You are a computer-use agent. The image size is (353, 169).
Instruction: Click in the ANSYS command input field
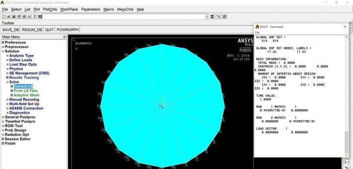[124, 17]
